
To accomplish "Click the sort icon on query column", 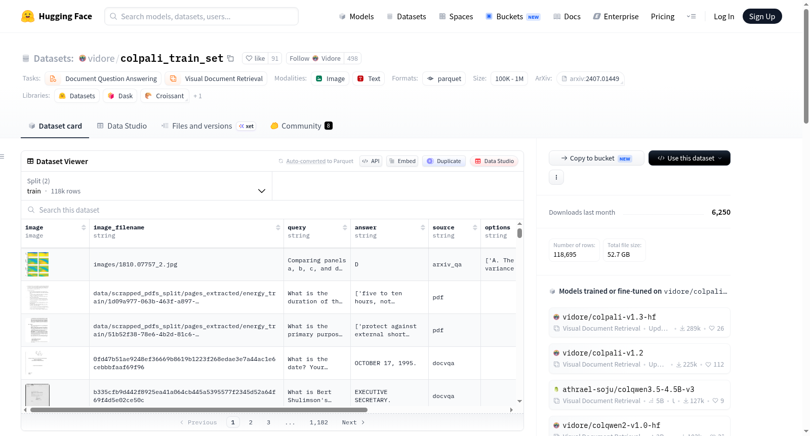I will point(345,227).
